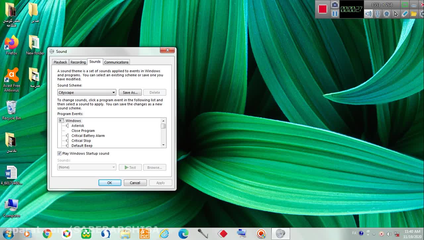Select the Critical Battery Alarm event
The width and height of the screenshot is (424, 240).
pyautogui.click(x=88, y=136)
